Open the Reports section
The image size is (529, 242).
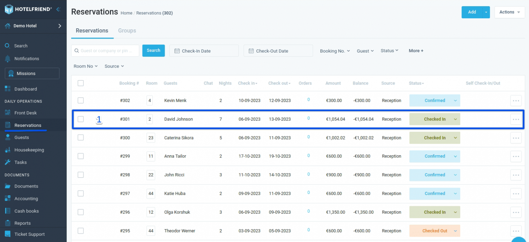(22, 223)
